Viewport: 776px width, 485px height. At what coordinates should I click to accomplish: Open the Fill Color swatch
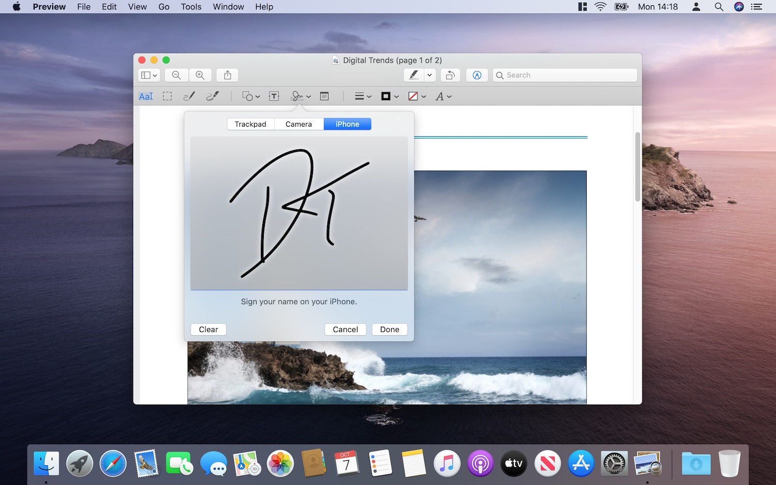(416, 96)
